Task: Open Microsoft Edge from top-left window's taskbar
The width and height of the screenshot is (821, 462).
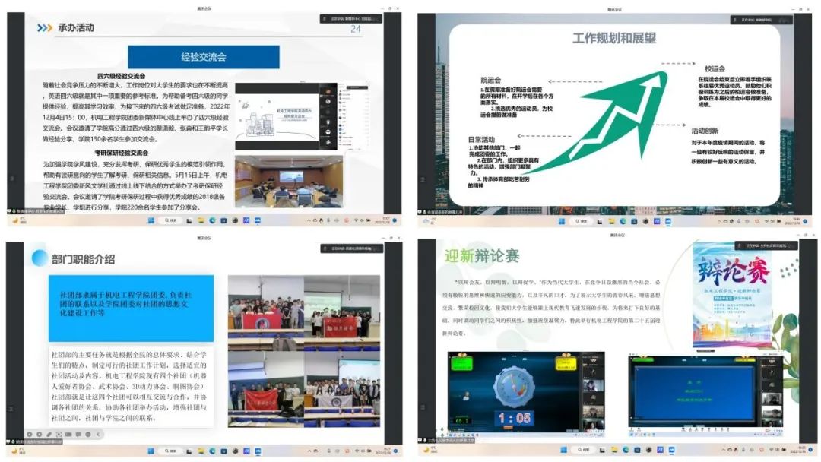Action: 212,220
